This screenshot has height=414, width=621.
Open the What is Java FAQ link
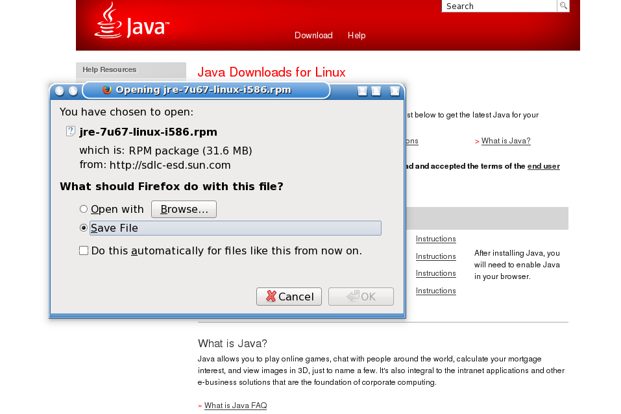tap(236, 406)
